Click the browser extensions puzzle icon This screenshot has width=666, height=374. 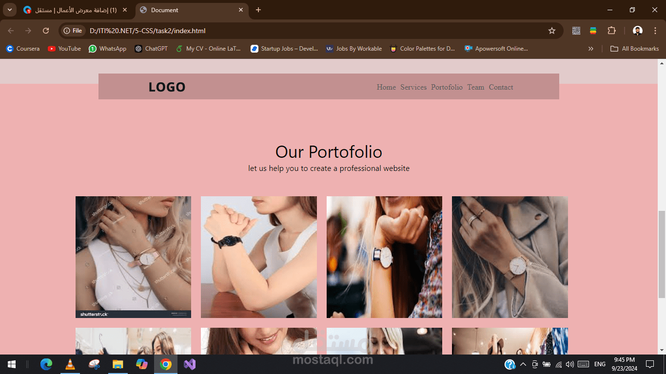click(611, 30)
